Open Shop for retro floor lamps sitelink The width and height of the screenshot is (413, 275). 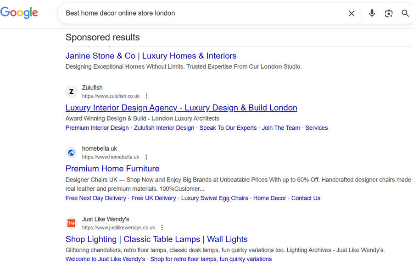click(x=211, y=259)
